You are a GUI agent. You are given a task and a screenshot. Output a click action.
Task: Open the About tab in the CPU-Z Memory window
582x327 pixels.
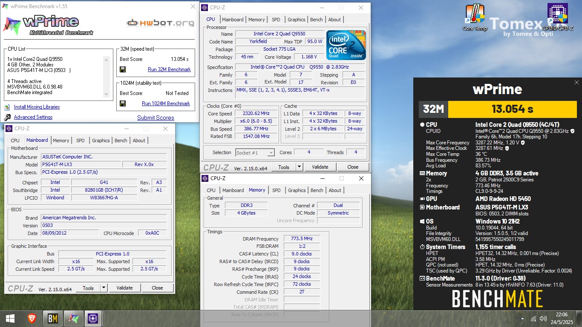[335, 190]
